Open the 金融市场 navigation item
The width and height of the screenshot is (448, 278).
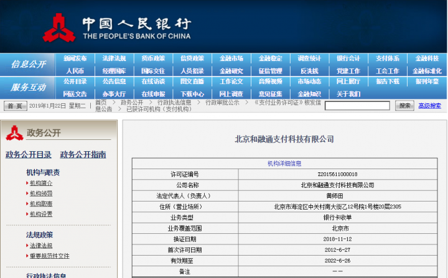pos(231,58)
